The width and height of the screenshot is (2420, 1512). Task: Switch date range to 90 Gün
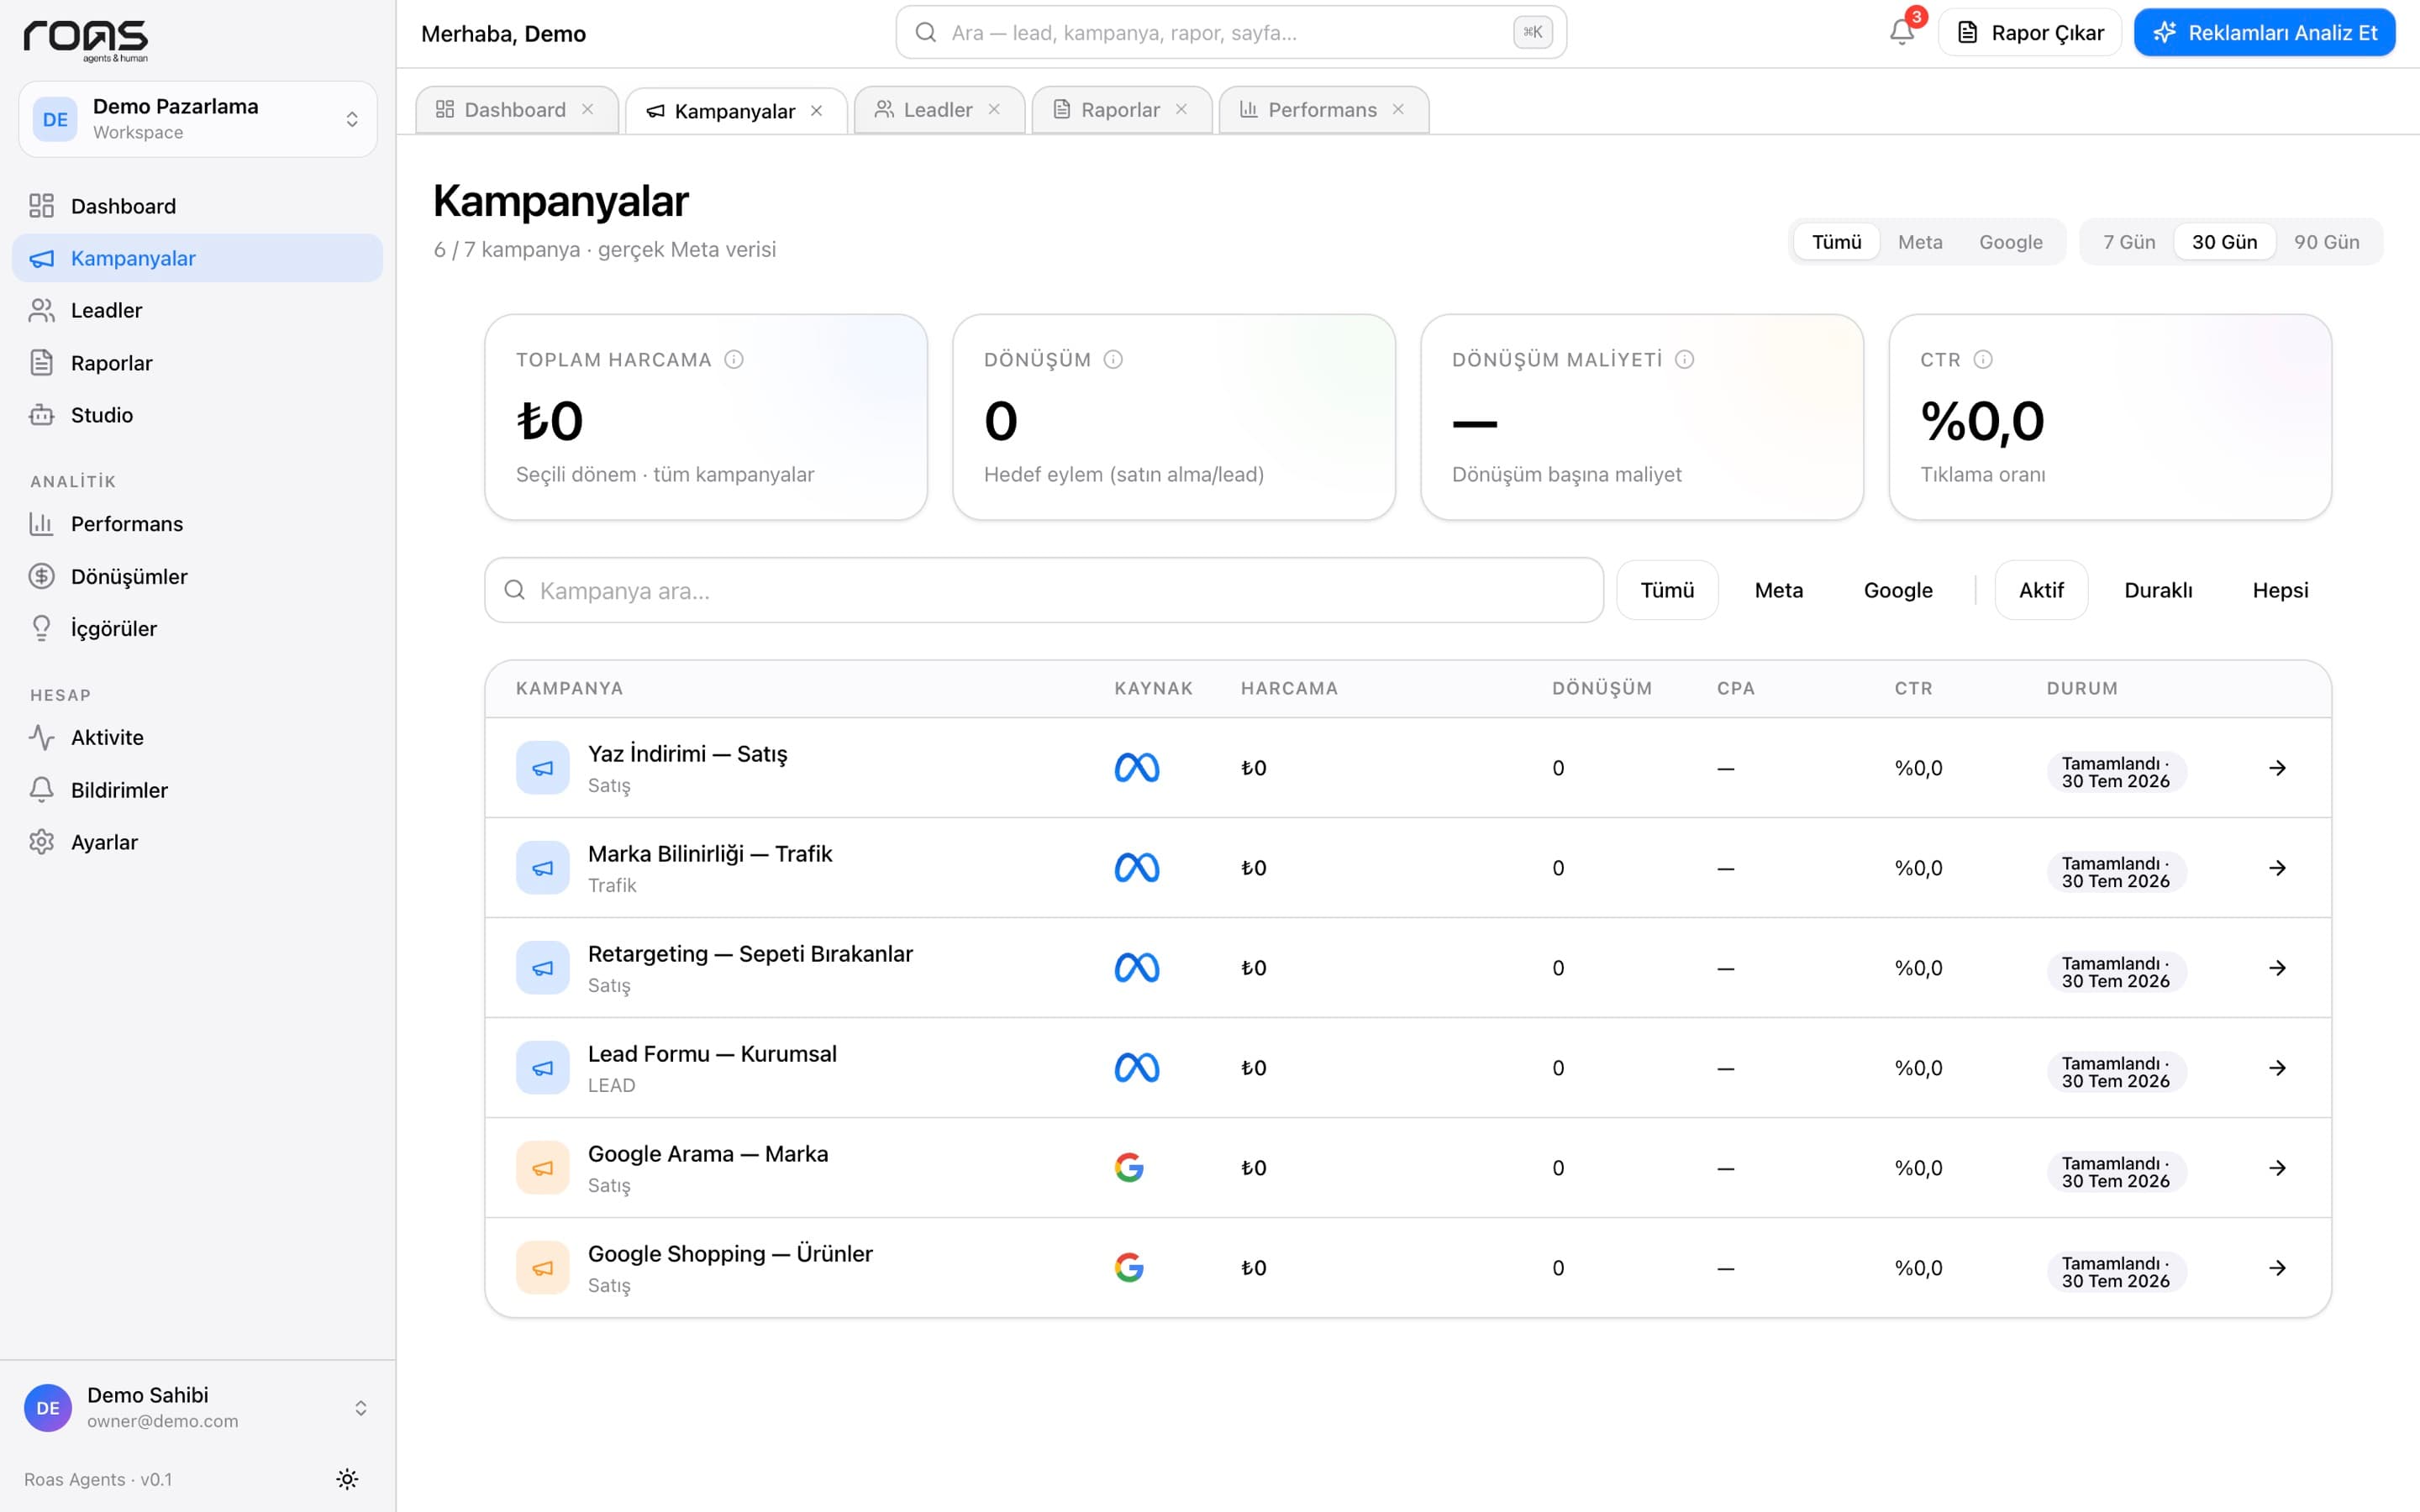pos(2326,242)
